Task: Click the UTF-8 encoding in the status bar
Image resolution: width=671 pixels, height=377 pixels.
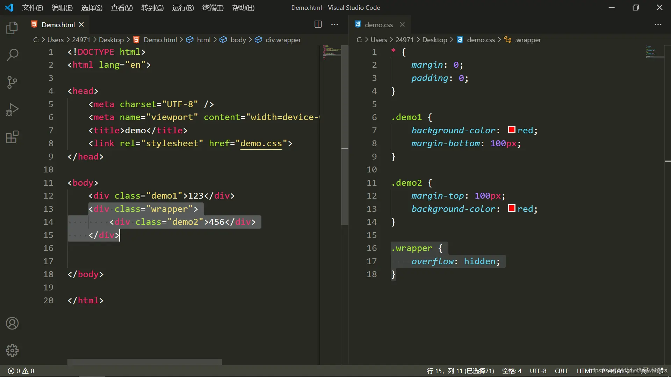Action: [x=538, y=371]
